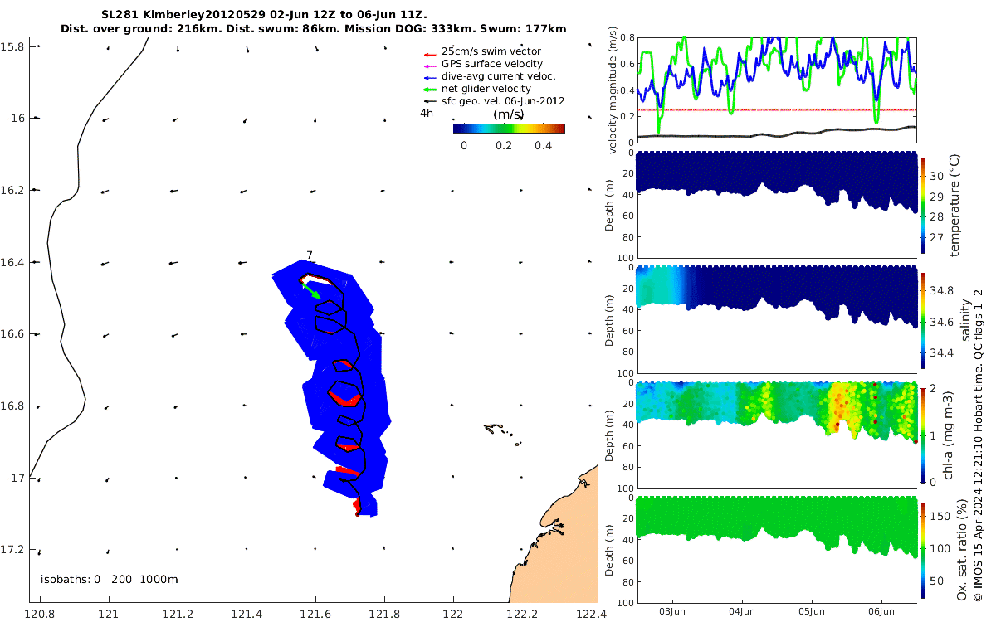Click the 'Depth (m)' label of the temperature panel

pyautogui.click(x=610, y=205)
